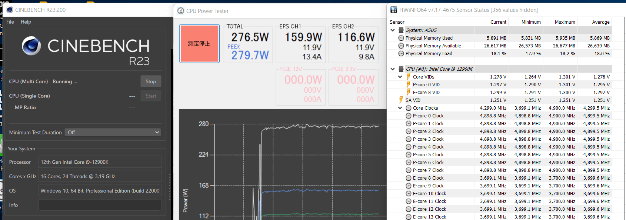Screen dimensions: 626x220
Task: Click the Cinebench R23 sphere logo
Action: tap(31, 46)
